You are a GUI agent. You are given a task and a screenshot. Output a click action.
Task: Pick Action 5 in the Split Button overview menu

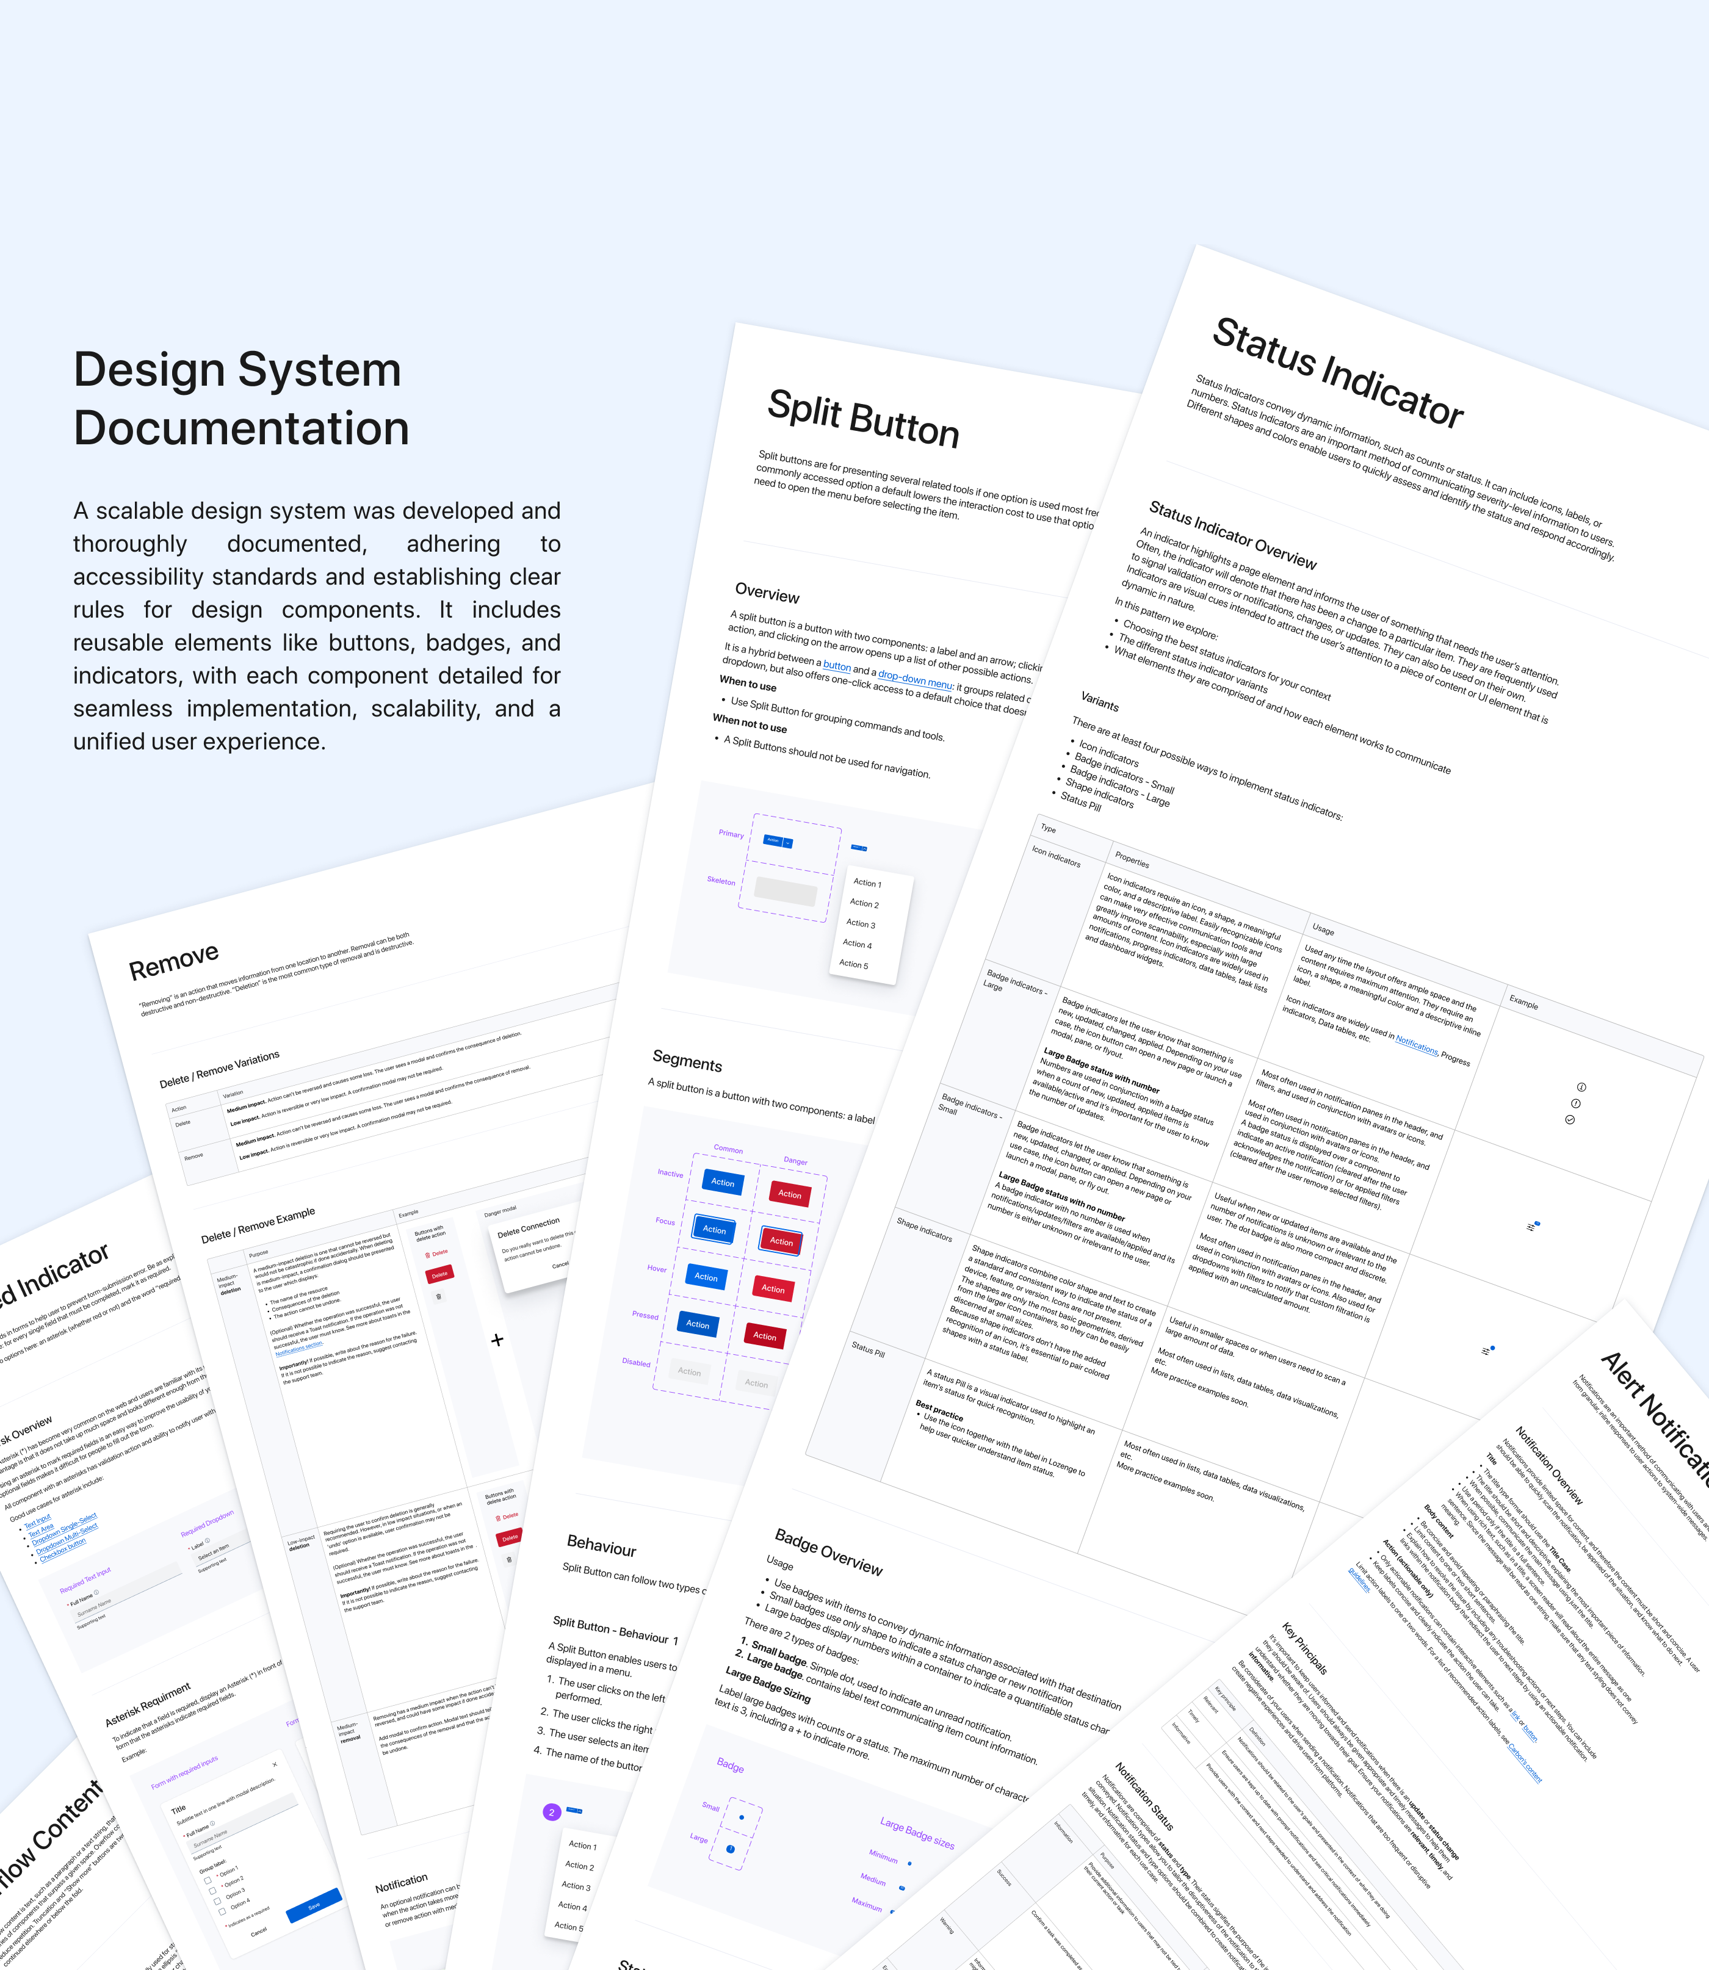853,964
